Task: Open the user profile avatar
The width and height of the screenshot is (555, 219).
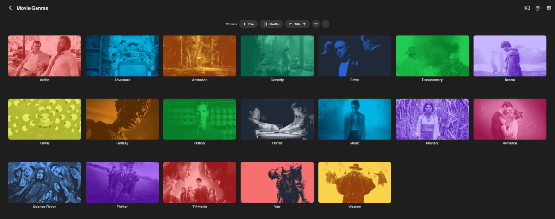Action: coord(538,8)
